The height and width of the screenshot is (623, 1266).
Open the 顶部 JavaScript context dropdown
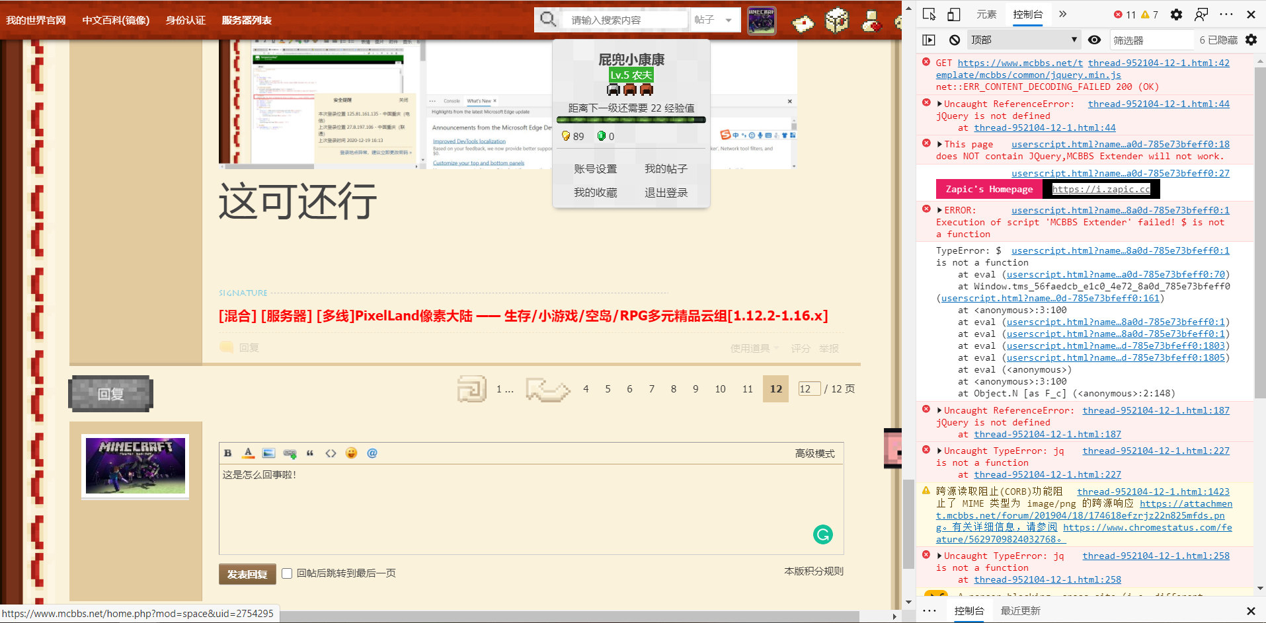[x=1023, y=40]
